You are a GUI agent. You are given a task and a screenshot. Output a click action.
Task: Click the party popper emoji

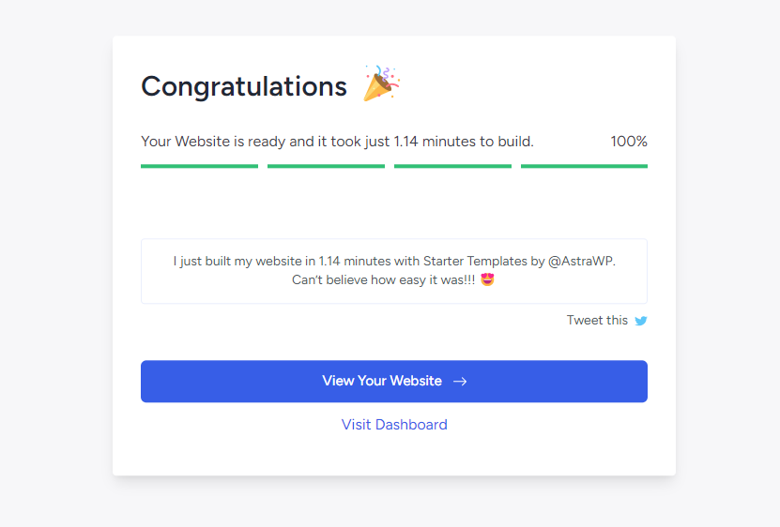(381, 83)
